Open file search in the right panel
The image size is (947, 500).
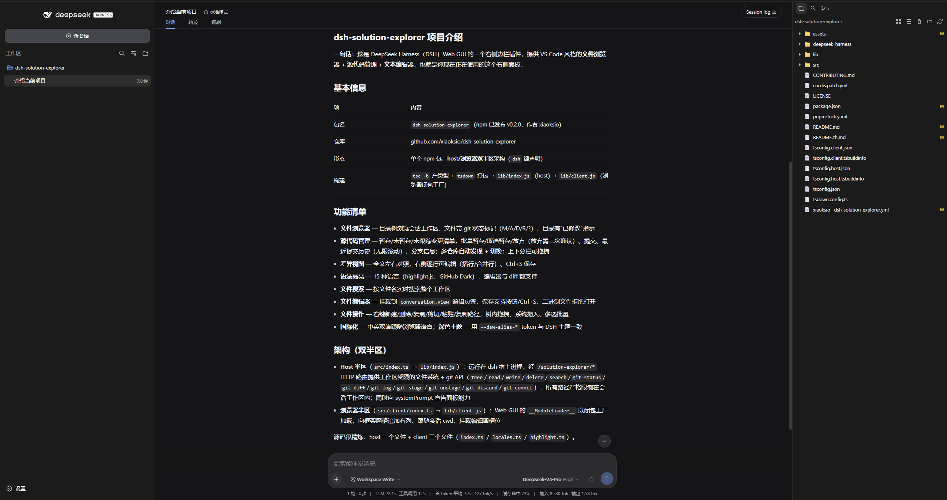(x=813, y=8)
